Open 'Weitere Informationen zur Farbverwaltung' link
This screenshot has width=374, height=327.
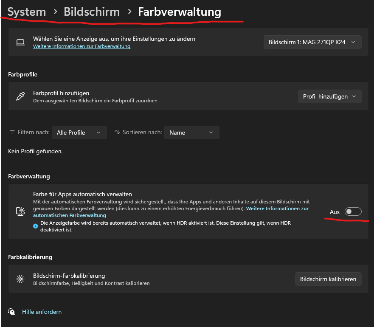coord(82,46)
